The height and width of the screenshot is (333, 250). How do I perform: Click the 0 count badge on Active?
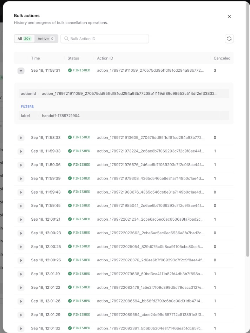[52, 39]
